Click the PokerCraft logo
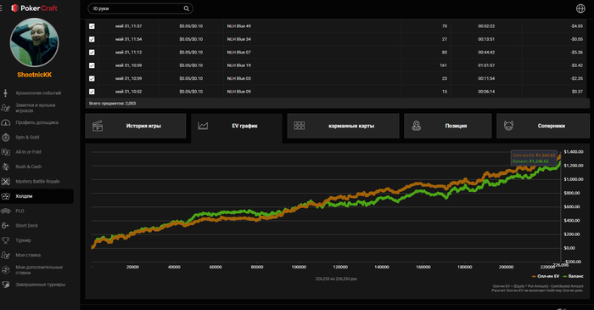 coord(35,8)
